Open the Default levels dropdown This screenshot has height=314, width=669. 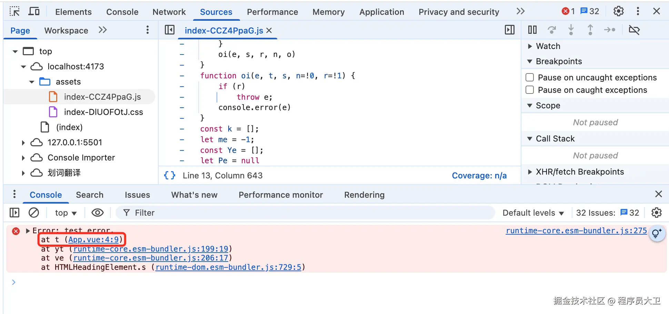(x=533, y=213)
